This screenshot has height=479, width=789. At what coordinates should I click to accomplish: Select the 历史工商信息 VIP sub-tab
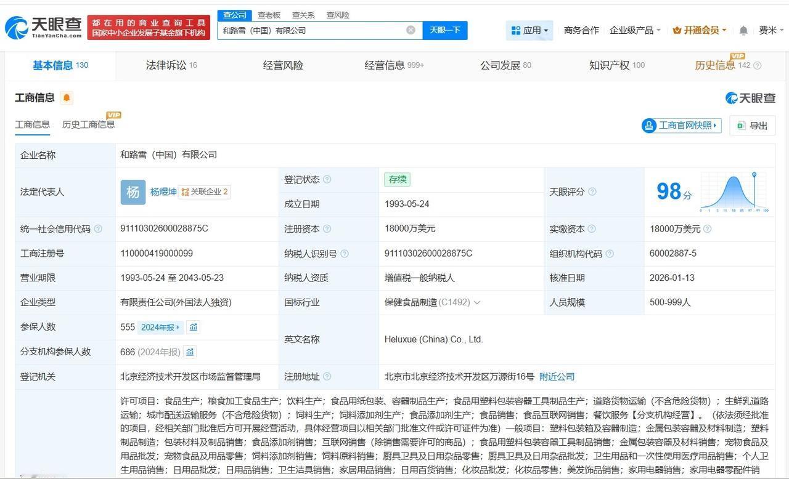coord(89,124)
